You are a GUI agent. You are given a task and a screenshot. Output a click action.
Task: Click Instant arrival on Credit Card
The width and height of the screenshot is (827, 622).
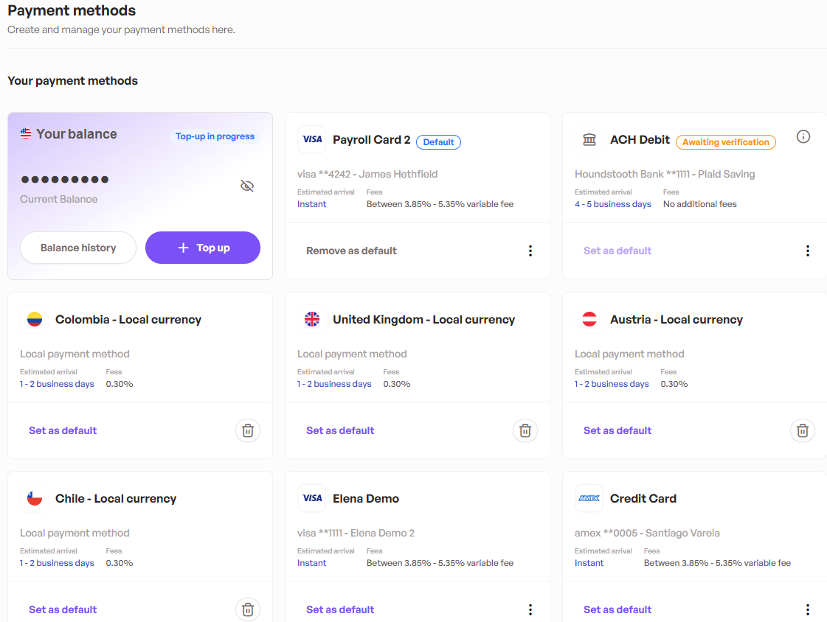point(589,563)
